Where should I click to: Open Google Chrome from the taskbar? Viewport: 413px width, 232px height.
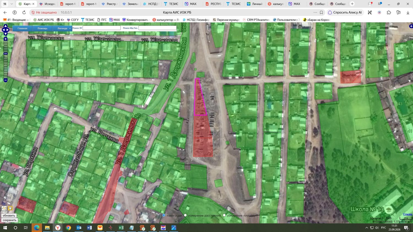[x=68, y=228]
